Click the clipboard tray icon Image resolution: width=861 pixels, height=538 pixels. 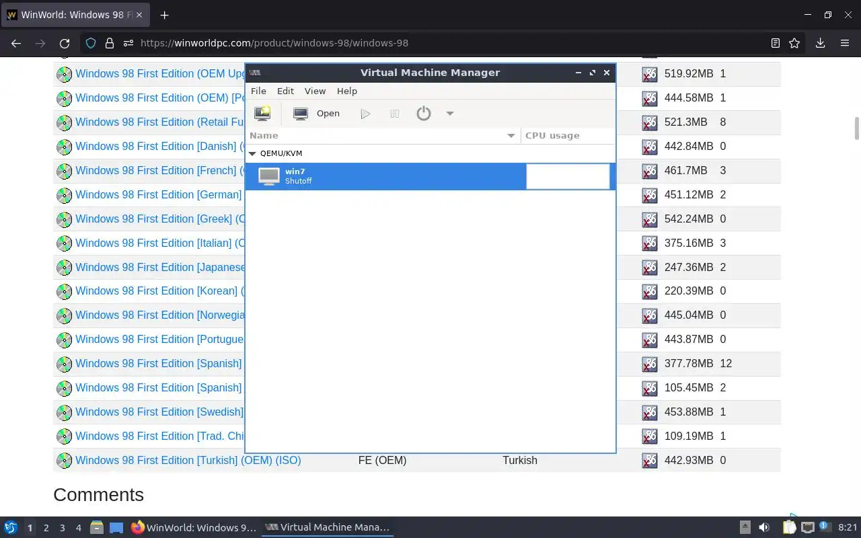[790, 528]
